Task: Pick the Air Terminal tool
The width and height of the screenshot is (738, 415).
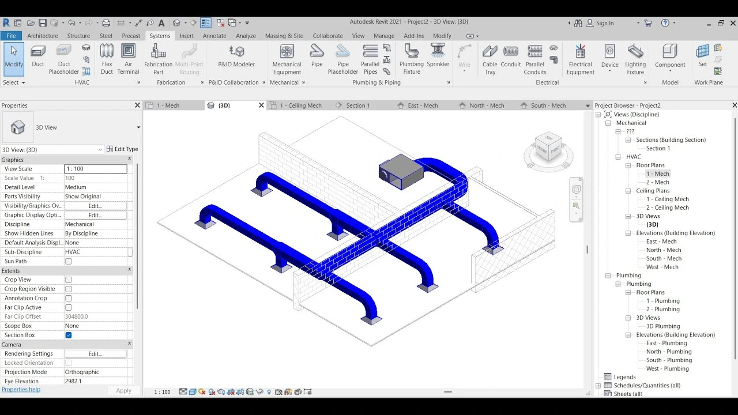Action: point(128,59)
